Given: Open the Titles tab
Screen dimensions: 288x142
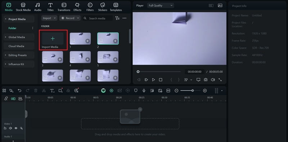Looking at the screenshot, I should pyautogui.click(x=50, y=7).
